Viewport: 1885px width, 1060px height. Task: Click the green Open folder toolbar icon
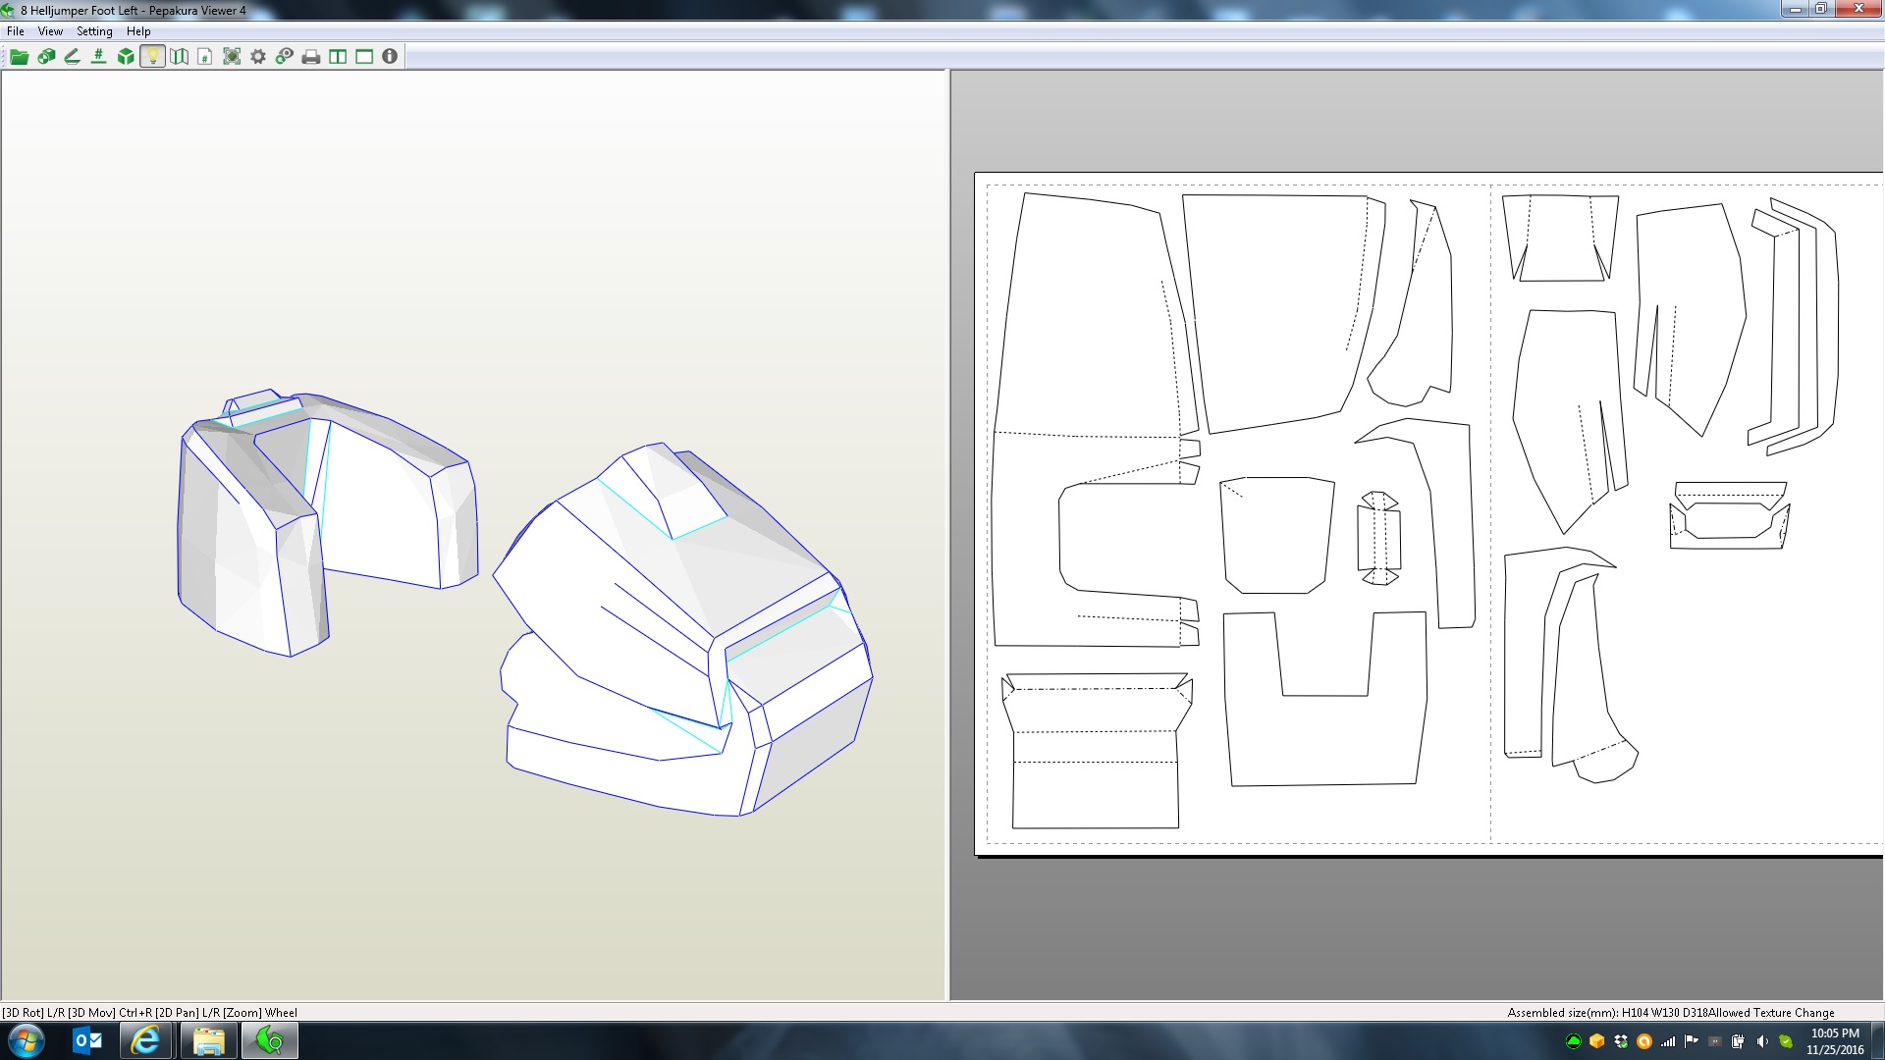pos(19,57)
